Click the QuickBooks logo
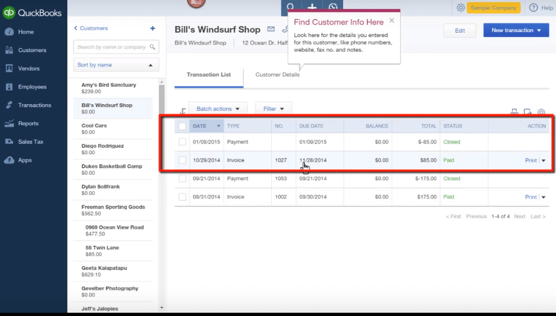 (x=32, y=12)
